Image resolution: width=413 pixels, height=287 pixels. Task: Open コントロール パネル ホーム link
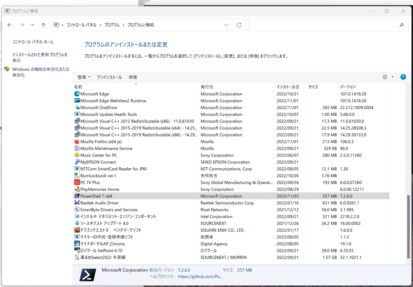pyautogui.click(x=33, y=42)
